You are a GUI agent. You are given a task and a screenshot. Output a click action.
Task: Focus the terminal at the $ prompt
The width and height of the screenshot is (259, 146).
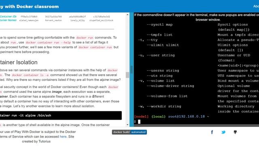click(x=139, y=122)
